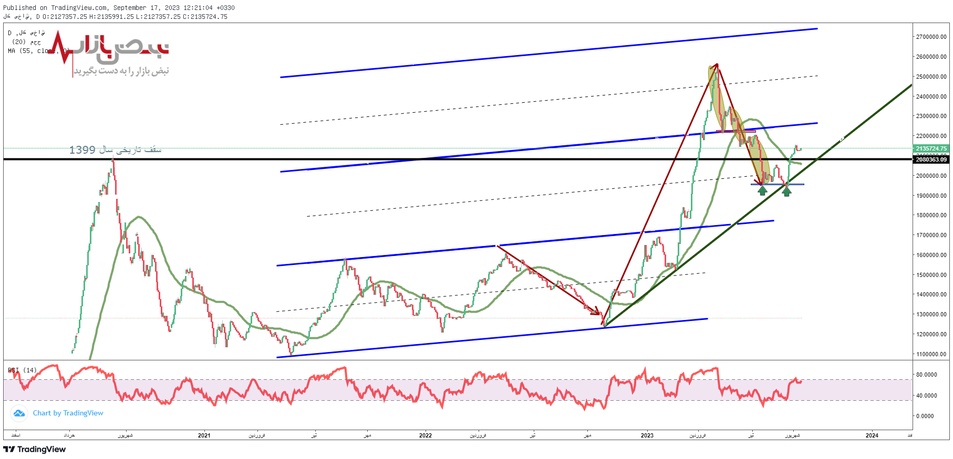Click the 2021 label on the time axis
Screen dimensions: 953x459
[204, 435]
